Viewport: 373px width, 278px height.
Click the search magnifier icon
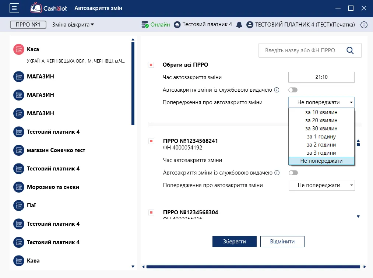click(x=350, y=50)
